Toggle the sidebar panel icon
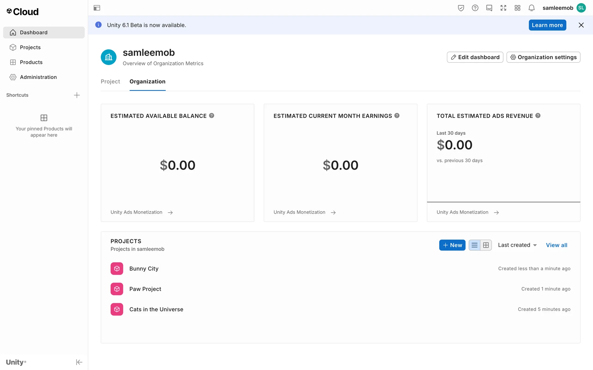The width and height of the screenshot is (593, 370). (x=97, y=8)
